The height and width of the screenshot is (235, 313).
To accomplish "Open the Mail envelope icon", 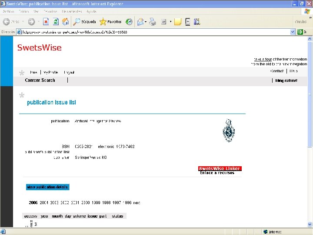I will click(x=140, y=22).
